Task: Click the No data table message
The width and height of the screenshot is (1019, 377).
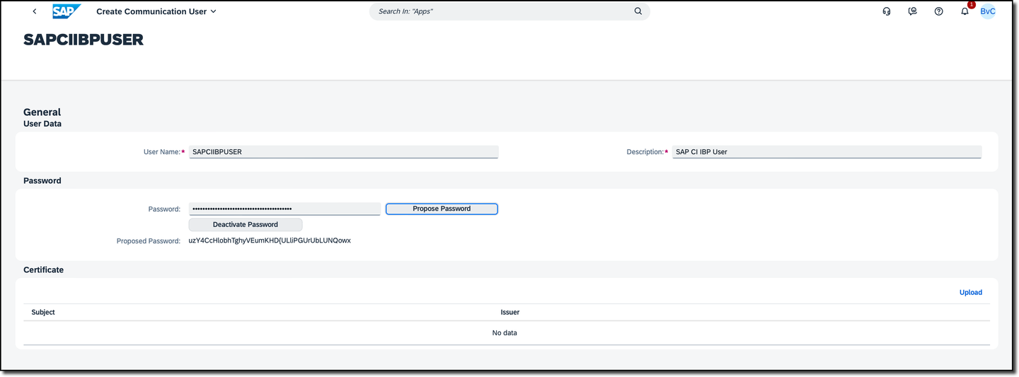Action: point(505,332)
